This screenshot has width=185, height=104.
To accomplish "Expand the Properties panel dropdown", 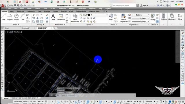I will [x=134, y=25].
